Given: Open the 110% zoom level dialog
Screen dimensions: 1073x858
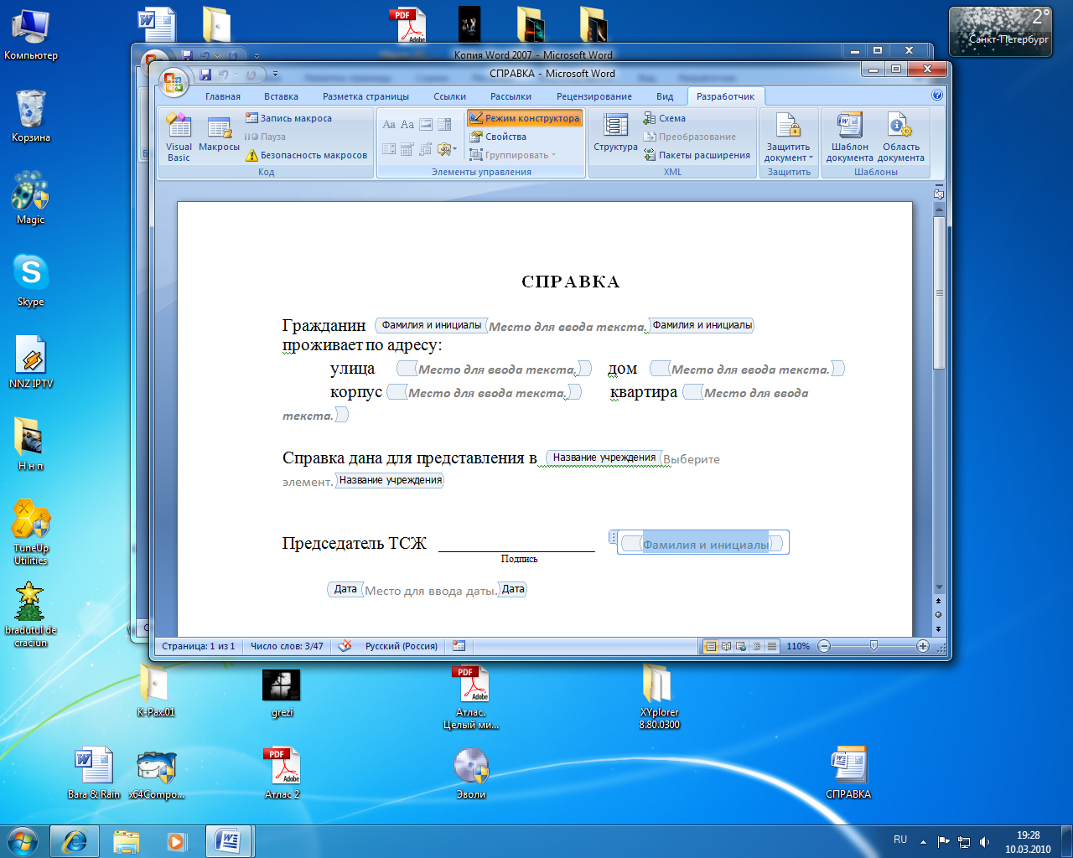Looking at the screenshot, I should [x=798, y=646].
